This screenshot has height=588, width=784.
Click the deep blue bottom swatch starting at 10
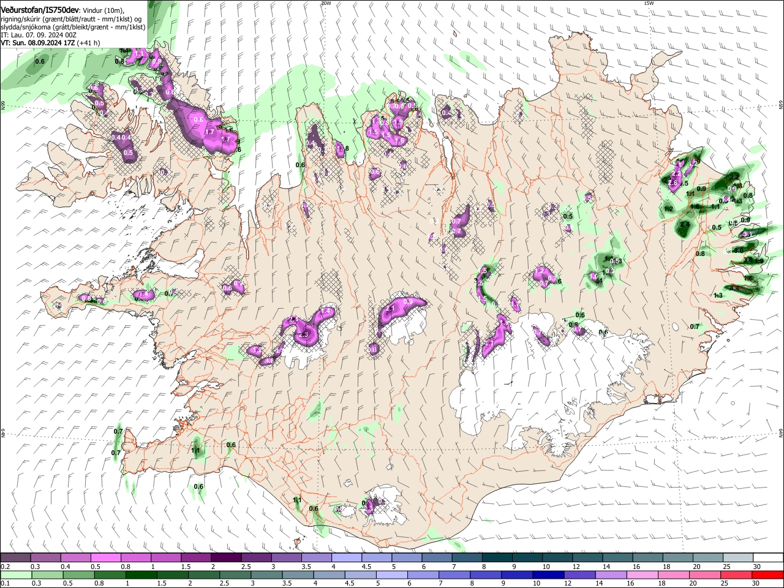549,575
